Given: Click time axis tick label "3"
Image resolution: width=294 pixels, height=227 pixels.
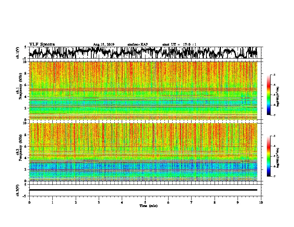Looking at the screenshot, I should point(99,203).
